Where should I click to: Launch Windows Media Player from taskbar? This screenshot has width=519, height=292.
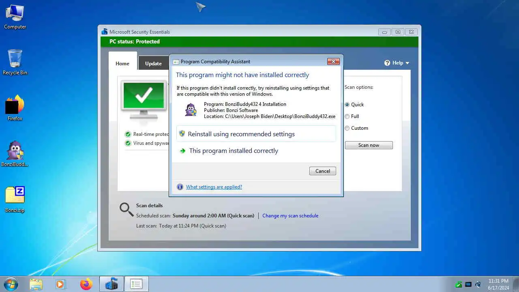coord(60,284)
